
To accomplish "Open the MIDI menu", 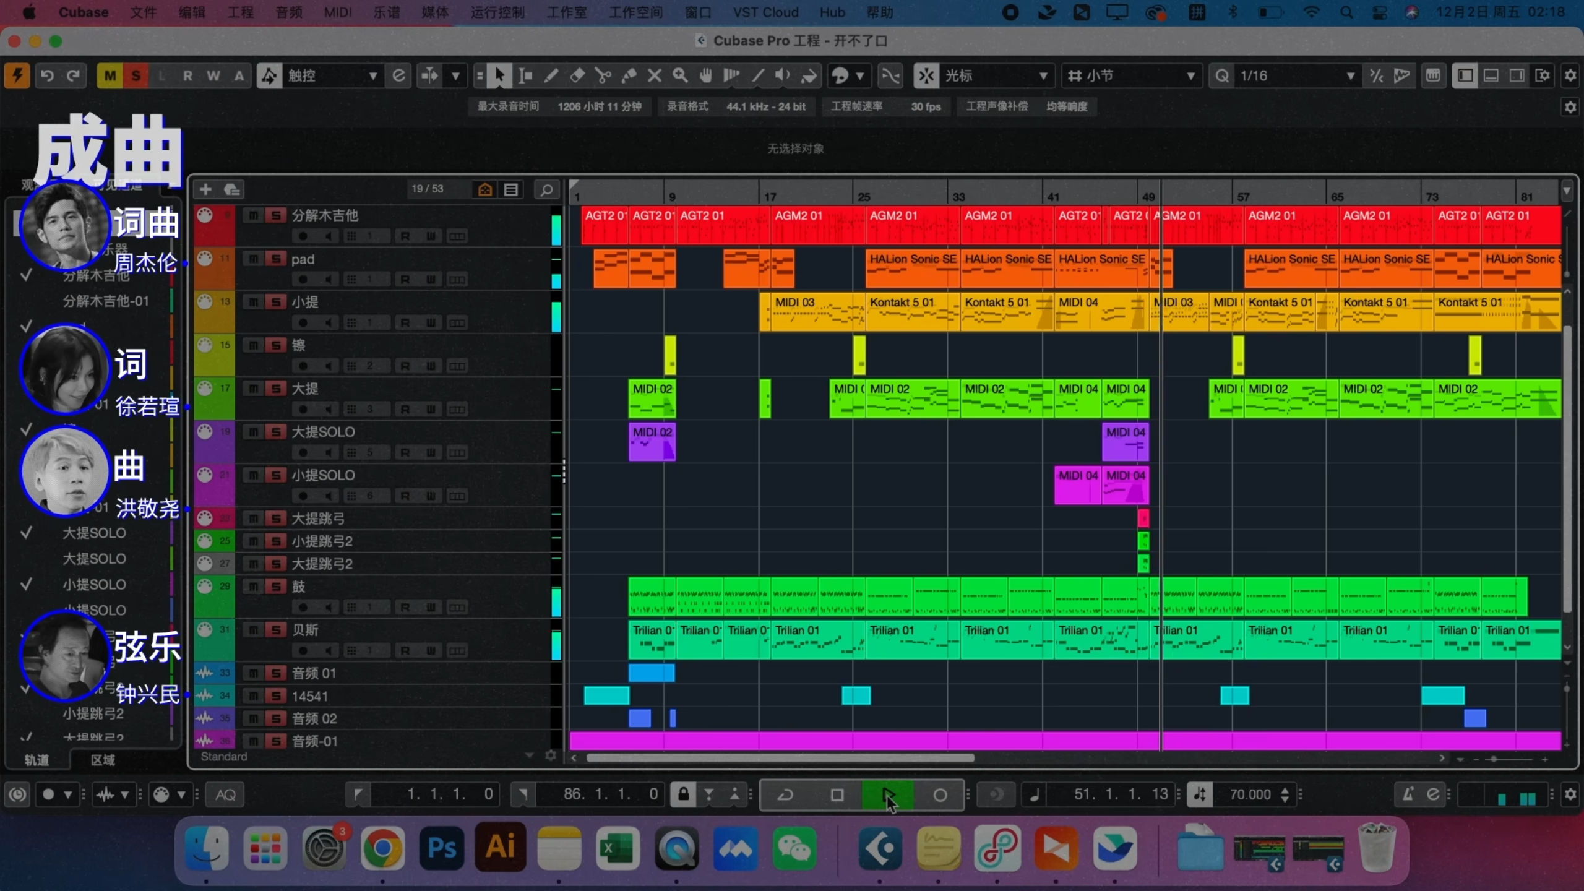I will 337,12.
